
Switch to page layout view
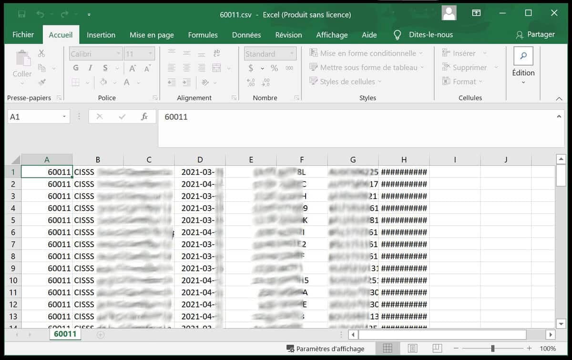tap(412, 349)
